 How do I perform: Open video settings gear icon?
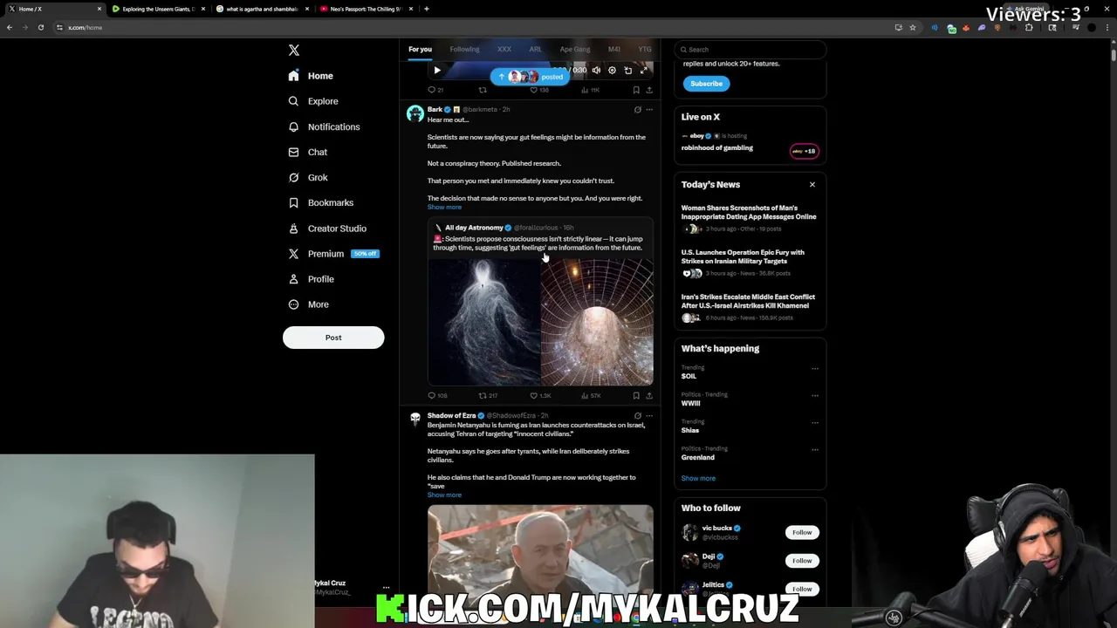[612, 71]
